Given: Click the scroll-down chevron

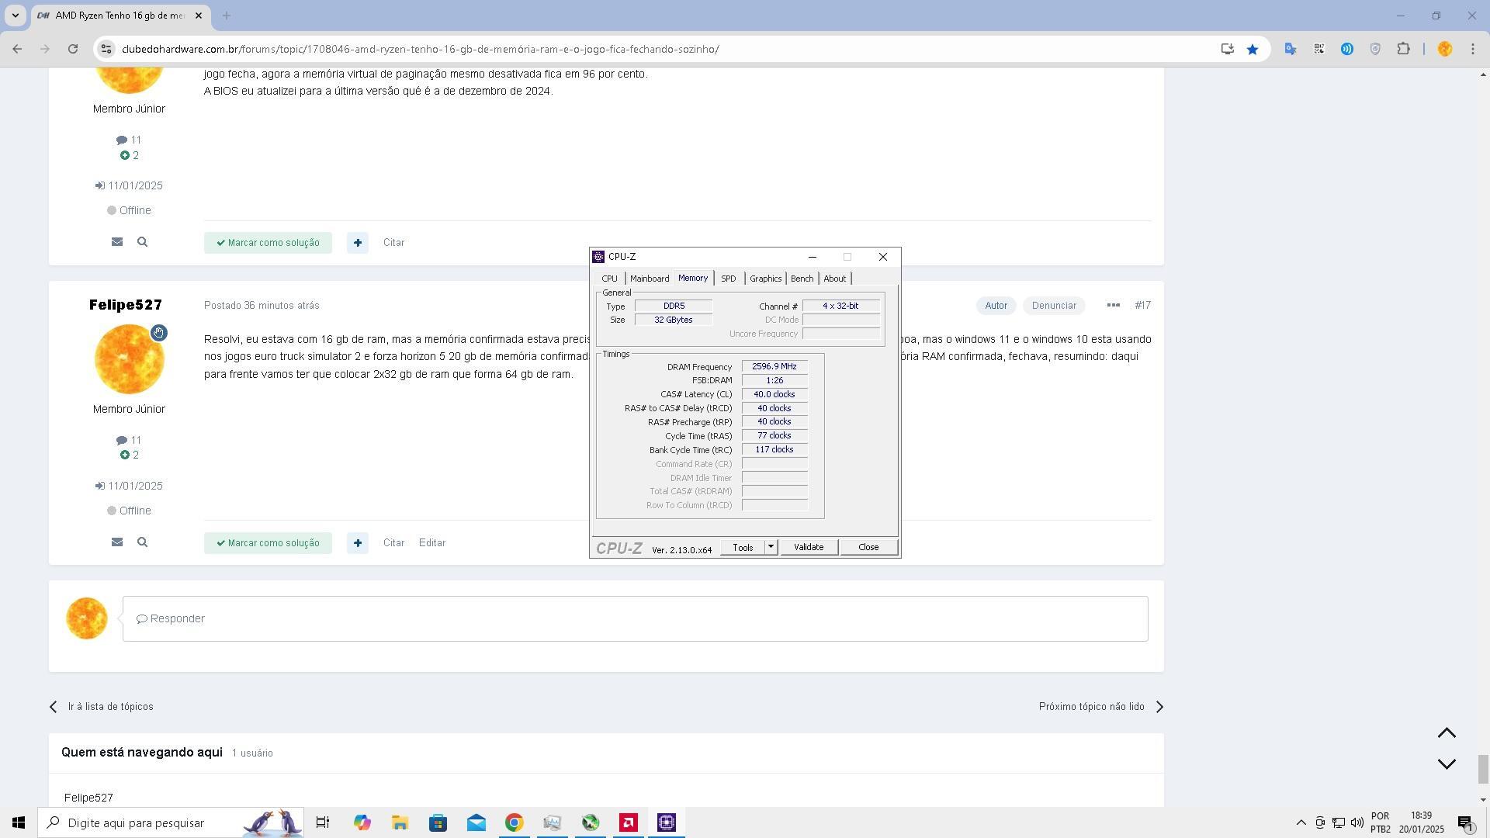Looking at the screenshot, I should (1447, 764).
